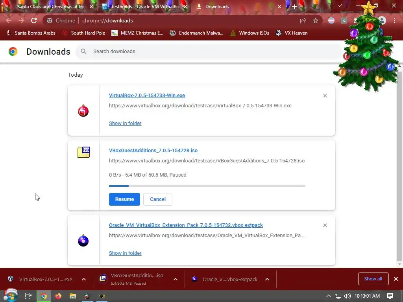Open the Windows Start button

(x=10, y=296)
